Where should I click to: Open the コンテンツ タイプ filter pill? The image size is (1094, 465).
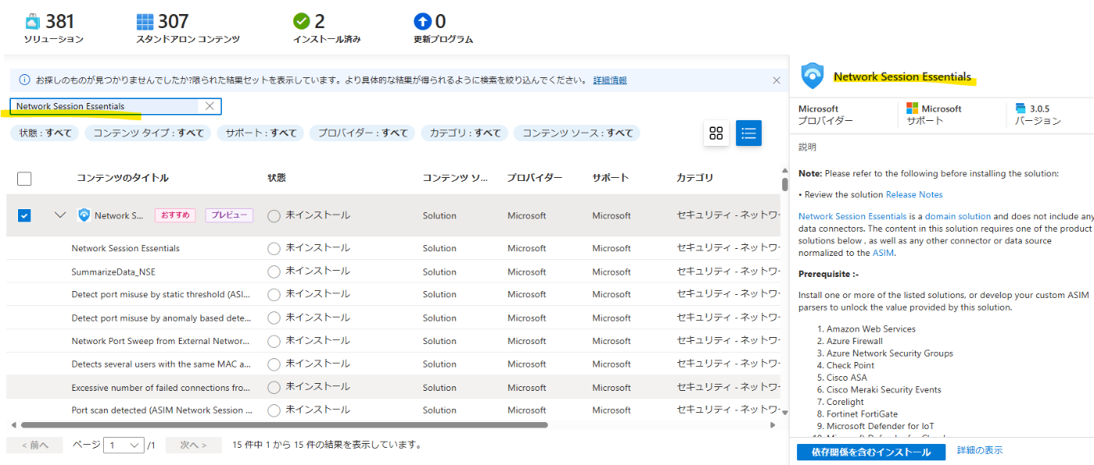[148, 133]
